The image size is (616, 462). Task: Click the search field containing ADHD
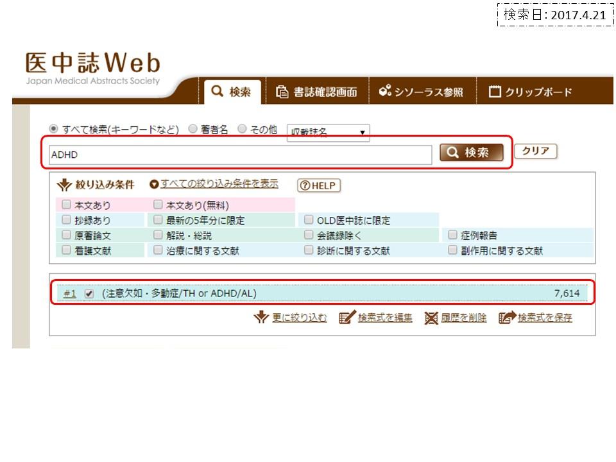coord(241,155)
